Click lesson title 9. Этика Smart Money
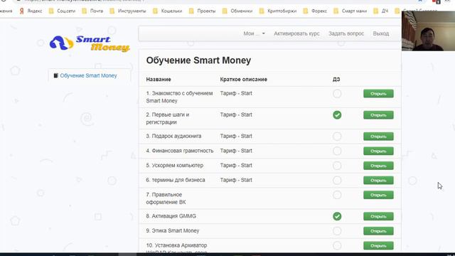Image resolution: width=455 pixels, height=256 pixels. [x=172, y=230]
